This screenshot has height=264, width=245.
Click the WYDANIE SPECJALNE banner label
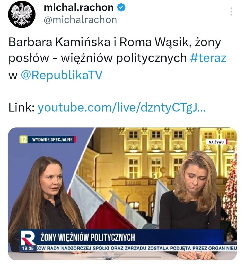(x=52, y=139)
